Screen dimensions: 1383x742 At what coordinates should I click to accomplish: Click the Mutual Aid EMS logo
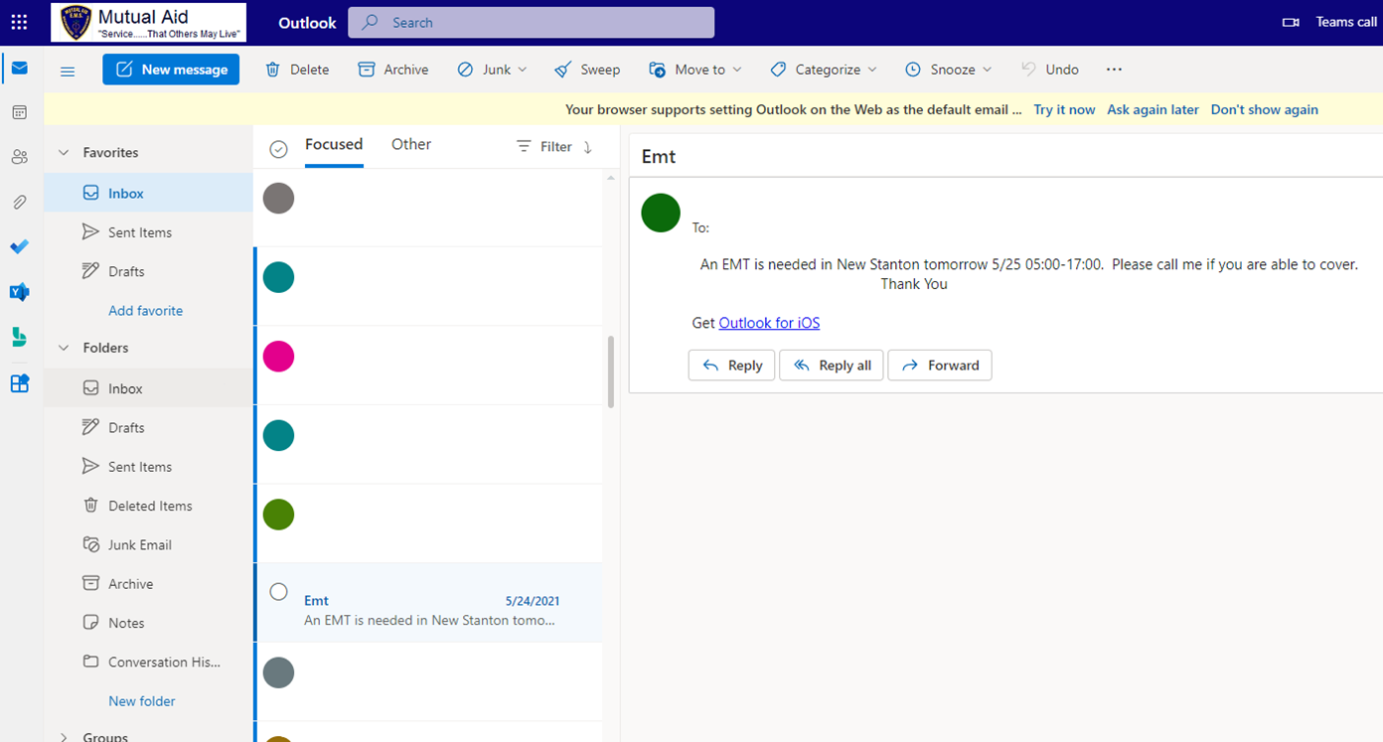149,22
